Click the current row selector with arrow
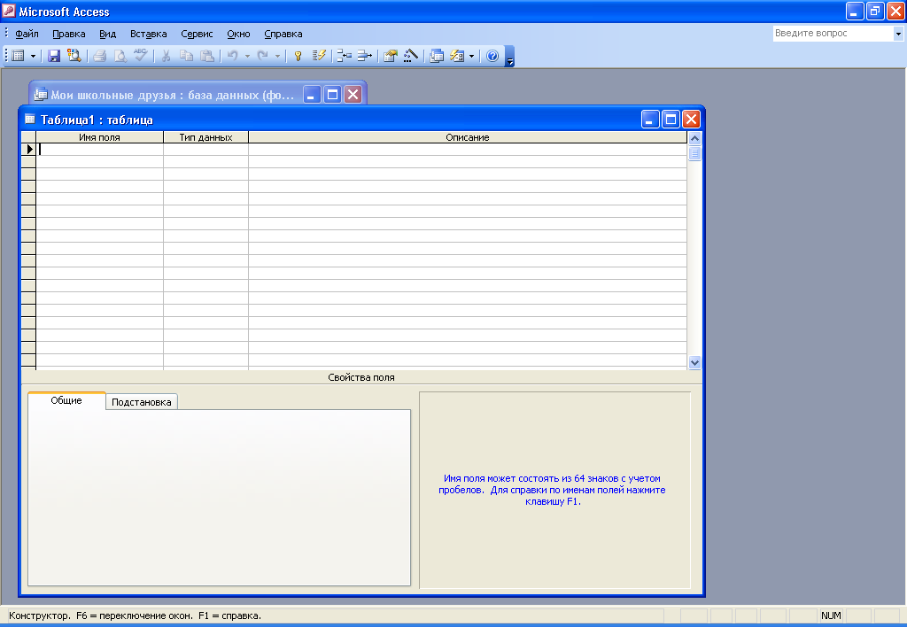Screen dimensions: 907x627 (28, 150)
